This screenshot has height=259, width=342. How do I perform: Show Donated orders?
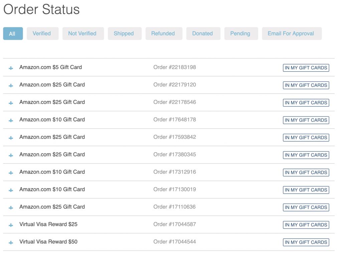click(203, 33)
